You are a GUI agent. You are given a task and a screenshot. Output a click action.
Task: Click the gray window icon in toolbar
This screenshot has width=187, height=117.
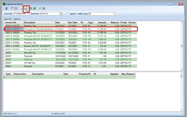click(16, 8)
